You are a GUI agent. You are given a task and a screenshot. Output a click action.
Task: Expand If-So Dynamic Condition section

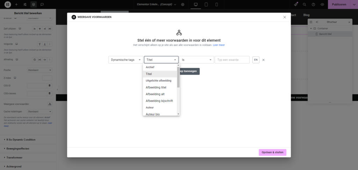pos(28,140)
